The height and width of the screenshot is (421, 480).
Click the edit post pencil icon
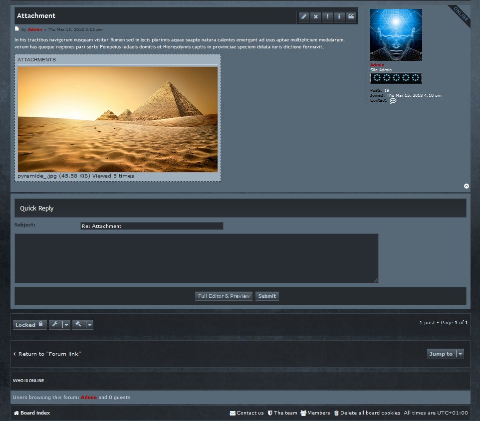304,17
